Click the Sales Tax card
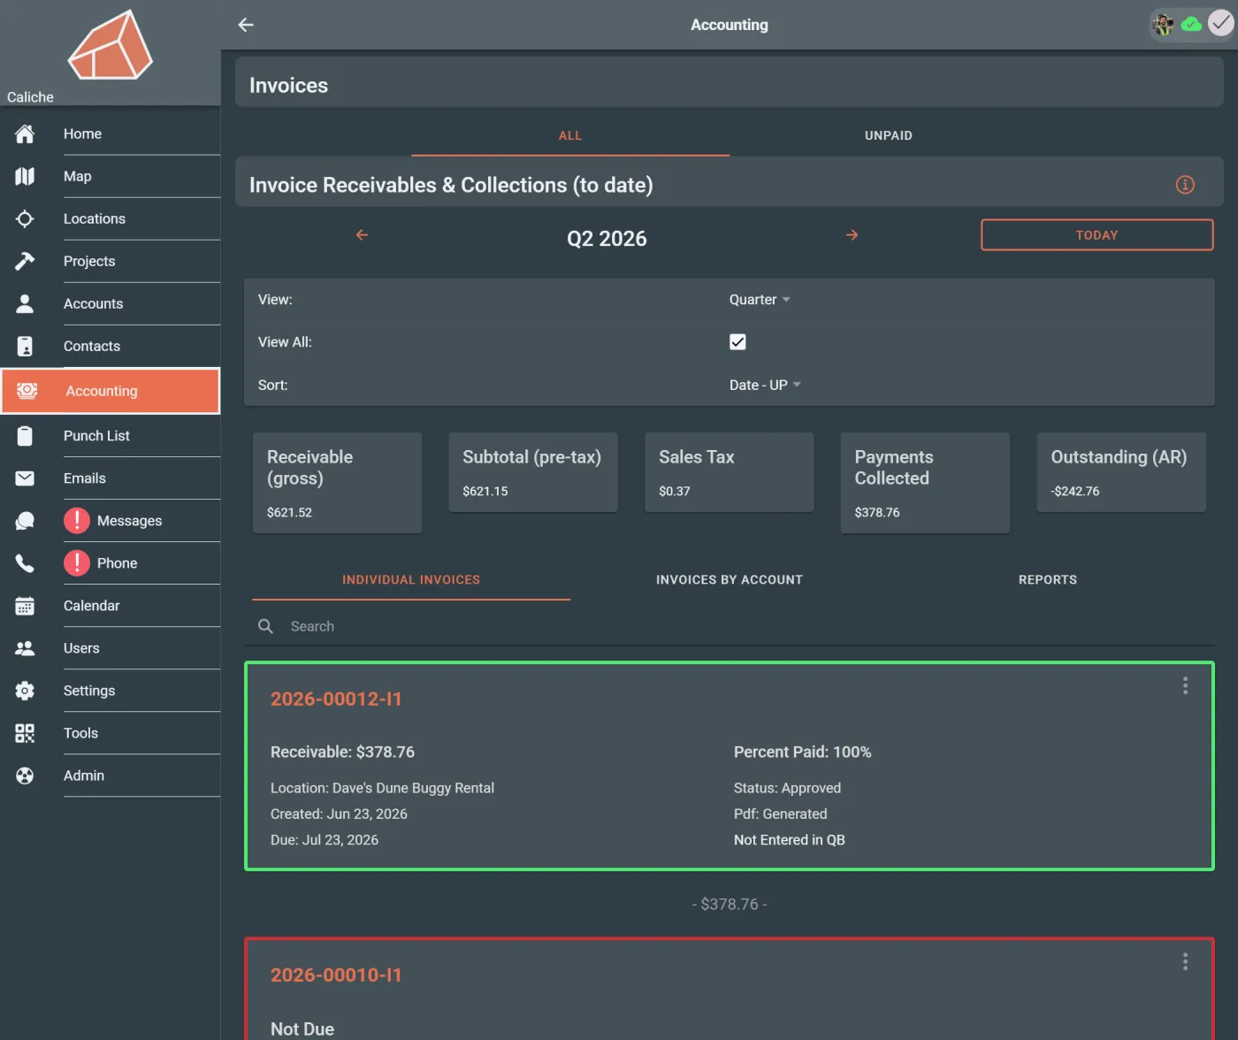The height and width of the screenshot is (1040, 1238). coord(730,472)
